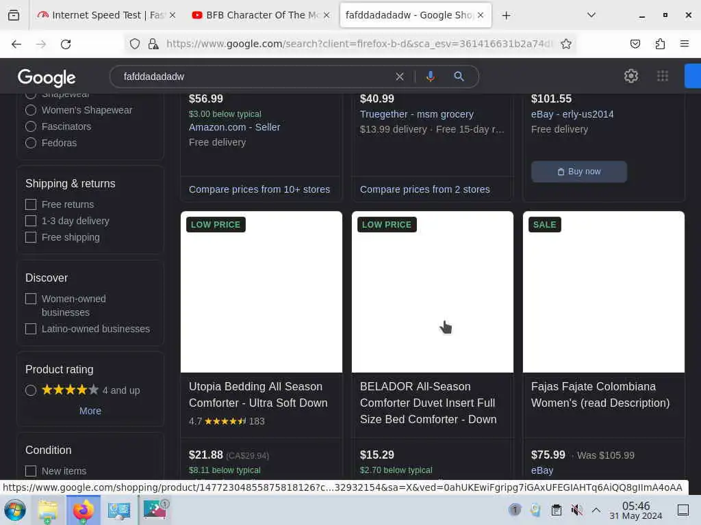Screen dimensions: 701x525
Task: Submit search with magnifier icon
Action: coord(459,77)
